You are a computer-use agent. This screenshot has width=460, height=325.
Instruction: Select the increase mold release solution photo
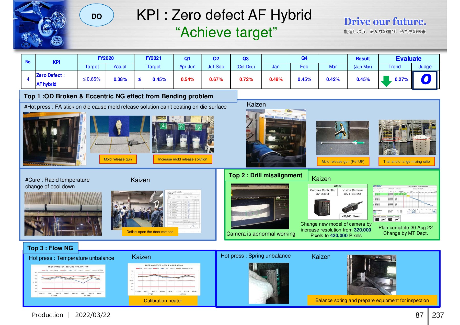182,134
